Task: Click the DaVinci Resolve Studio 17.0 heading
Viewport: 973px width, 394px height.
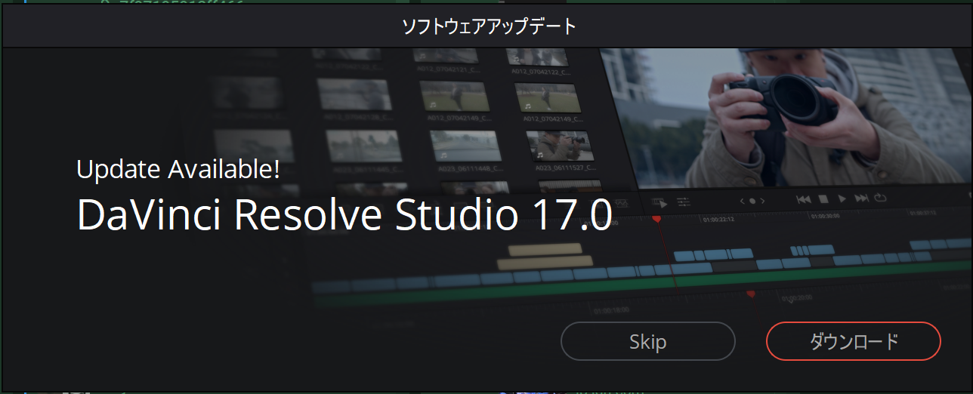Action: [344, 215]
